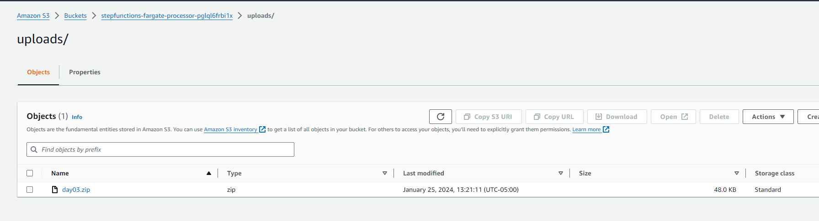This screenshot has width=819, height=221.
Task: Click the Open in new tab button
Action: pyautogui.click(x=673, y=117)
